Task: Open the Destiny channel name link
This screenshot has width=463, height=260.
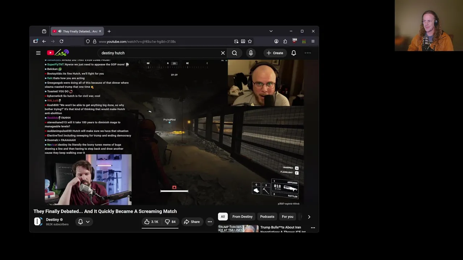Action: coord(52,220)
